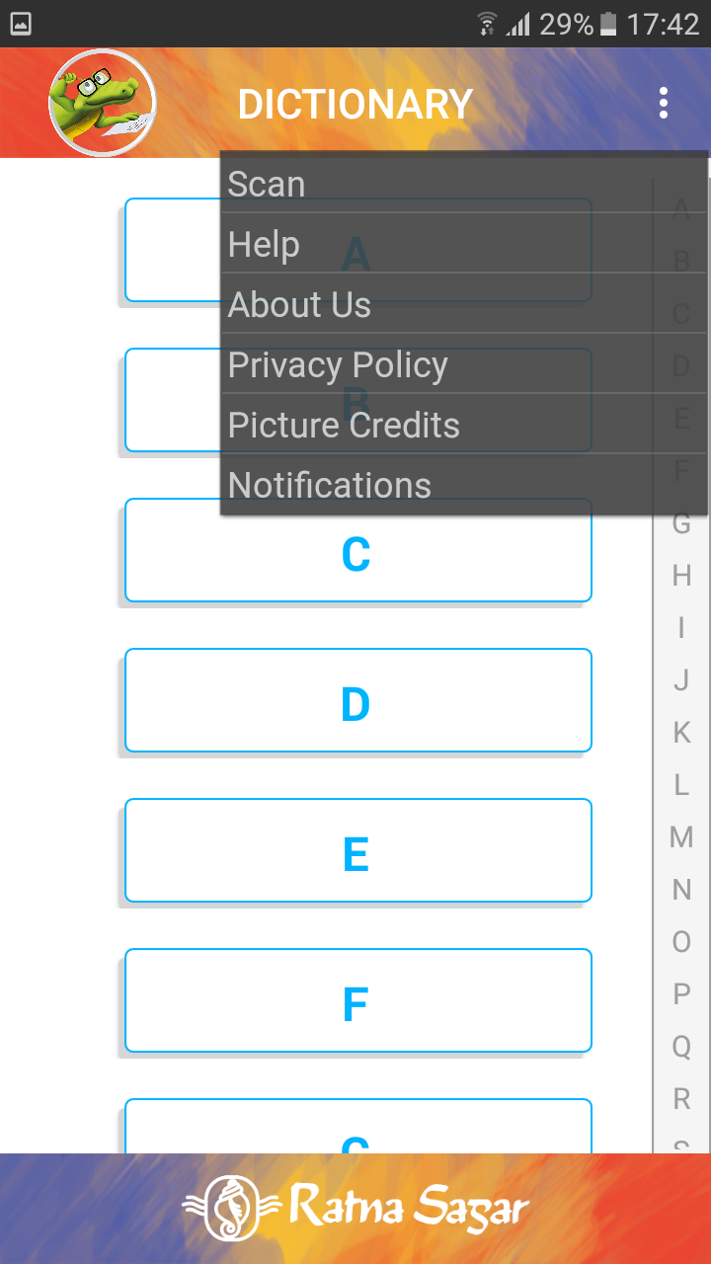Screen dimensions: 711x1264
Task: Select Scan from the menu
Action: [x=464, y=184]
